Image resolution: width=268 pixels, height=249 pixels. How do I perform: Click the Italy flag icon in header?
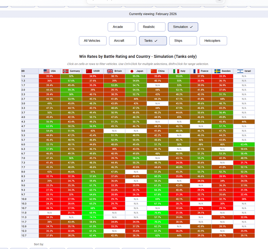pos(176,71)
